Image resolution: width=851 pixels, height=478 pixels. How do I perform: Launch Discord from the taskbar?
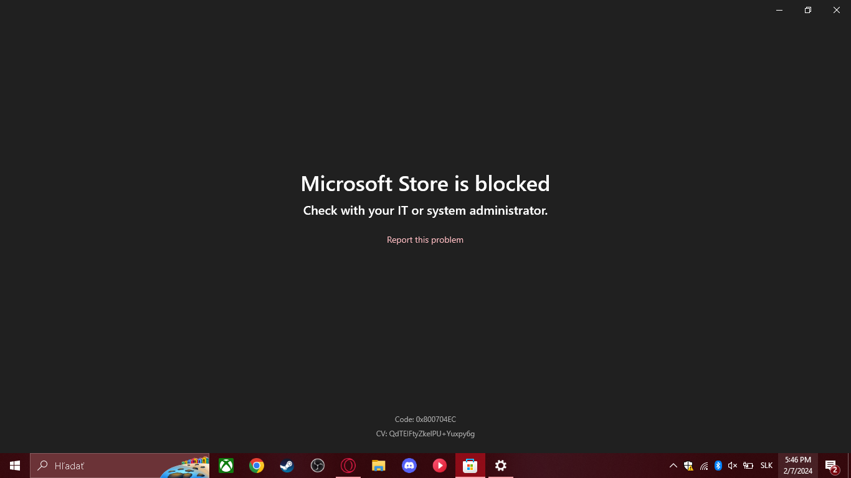409,466
